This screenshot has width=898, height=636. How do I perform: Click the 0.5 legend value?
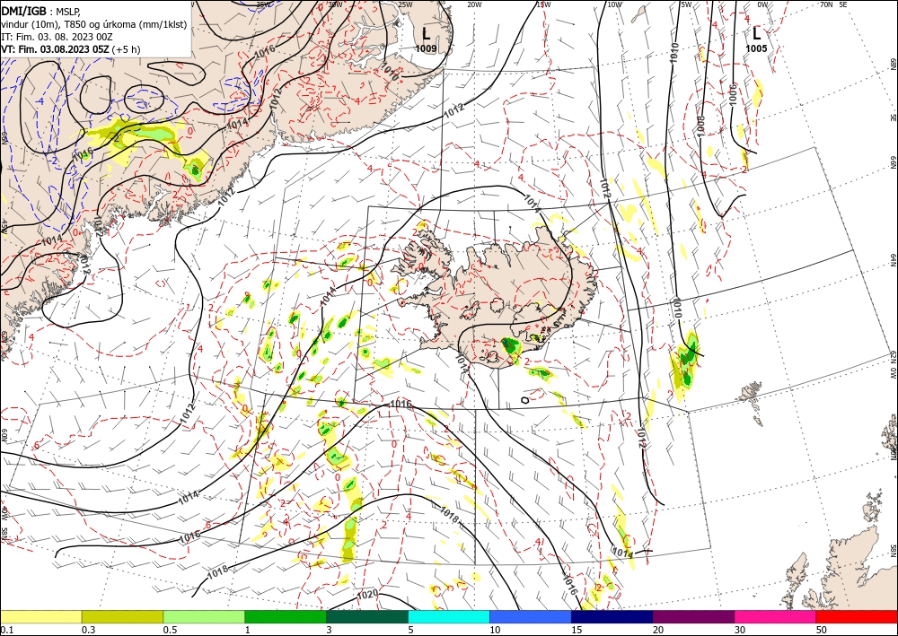coord(170,630)
